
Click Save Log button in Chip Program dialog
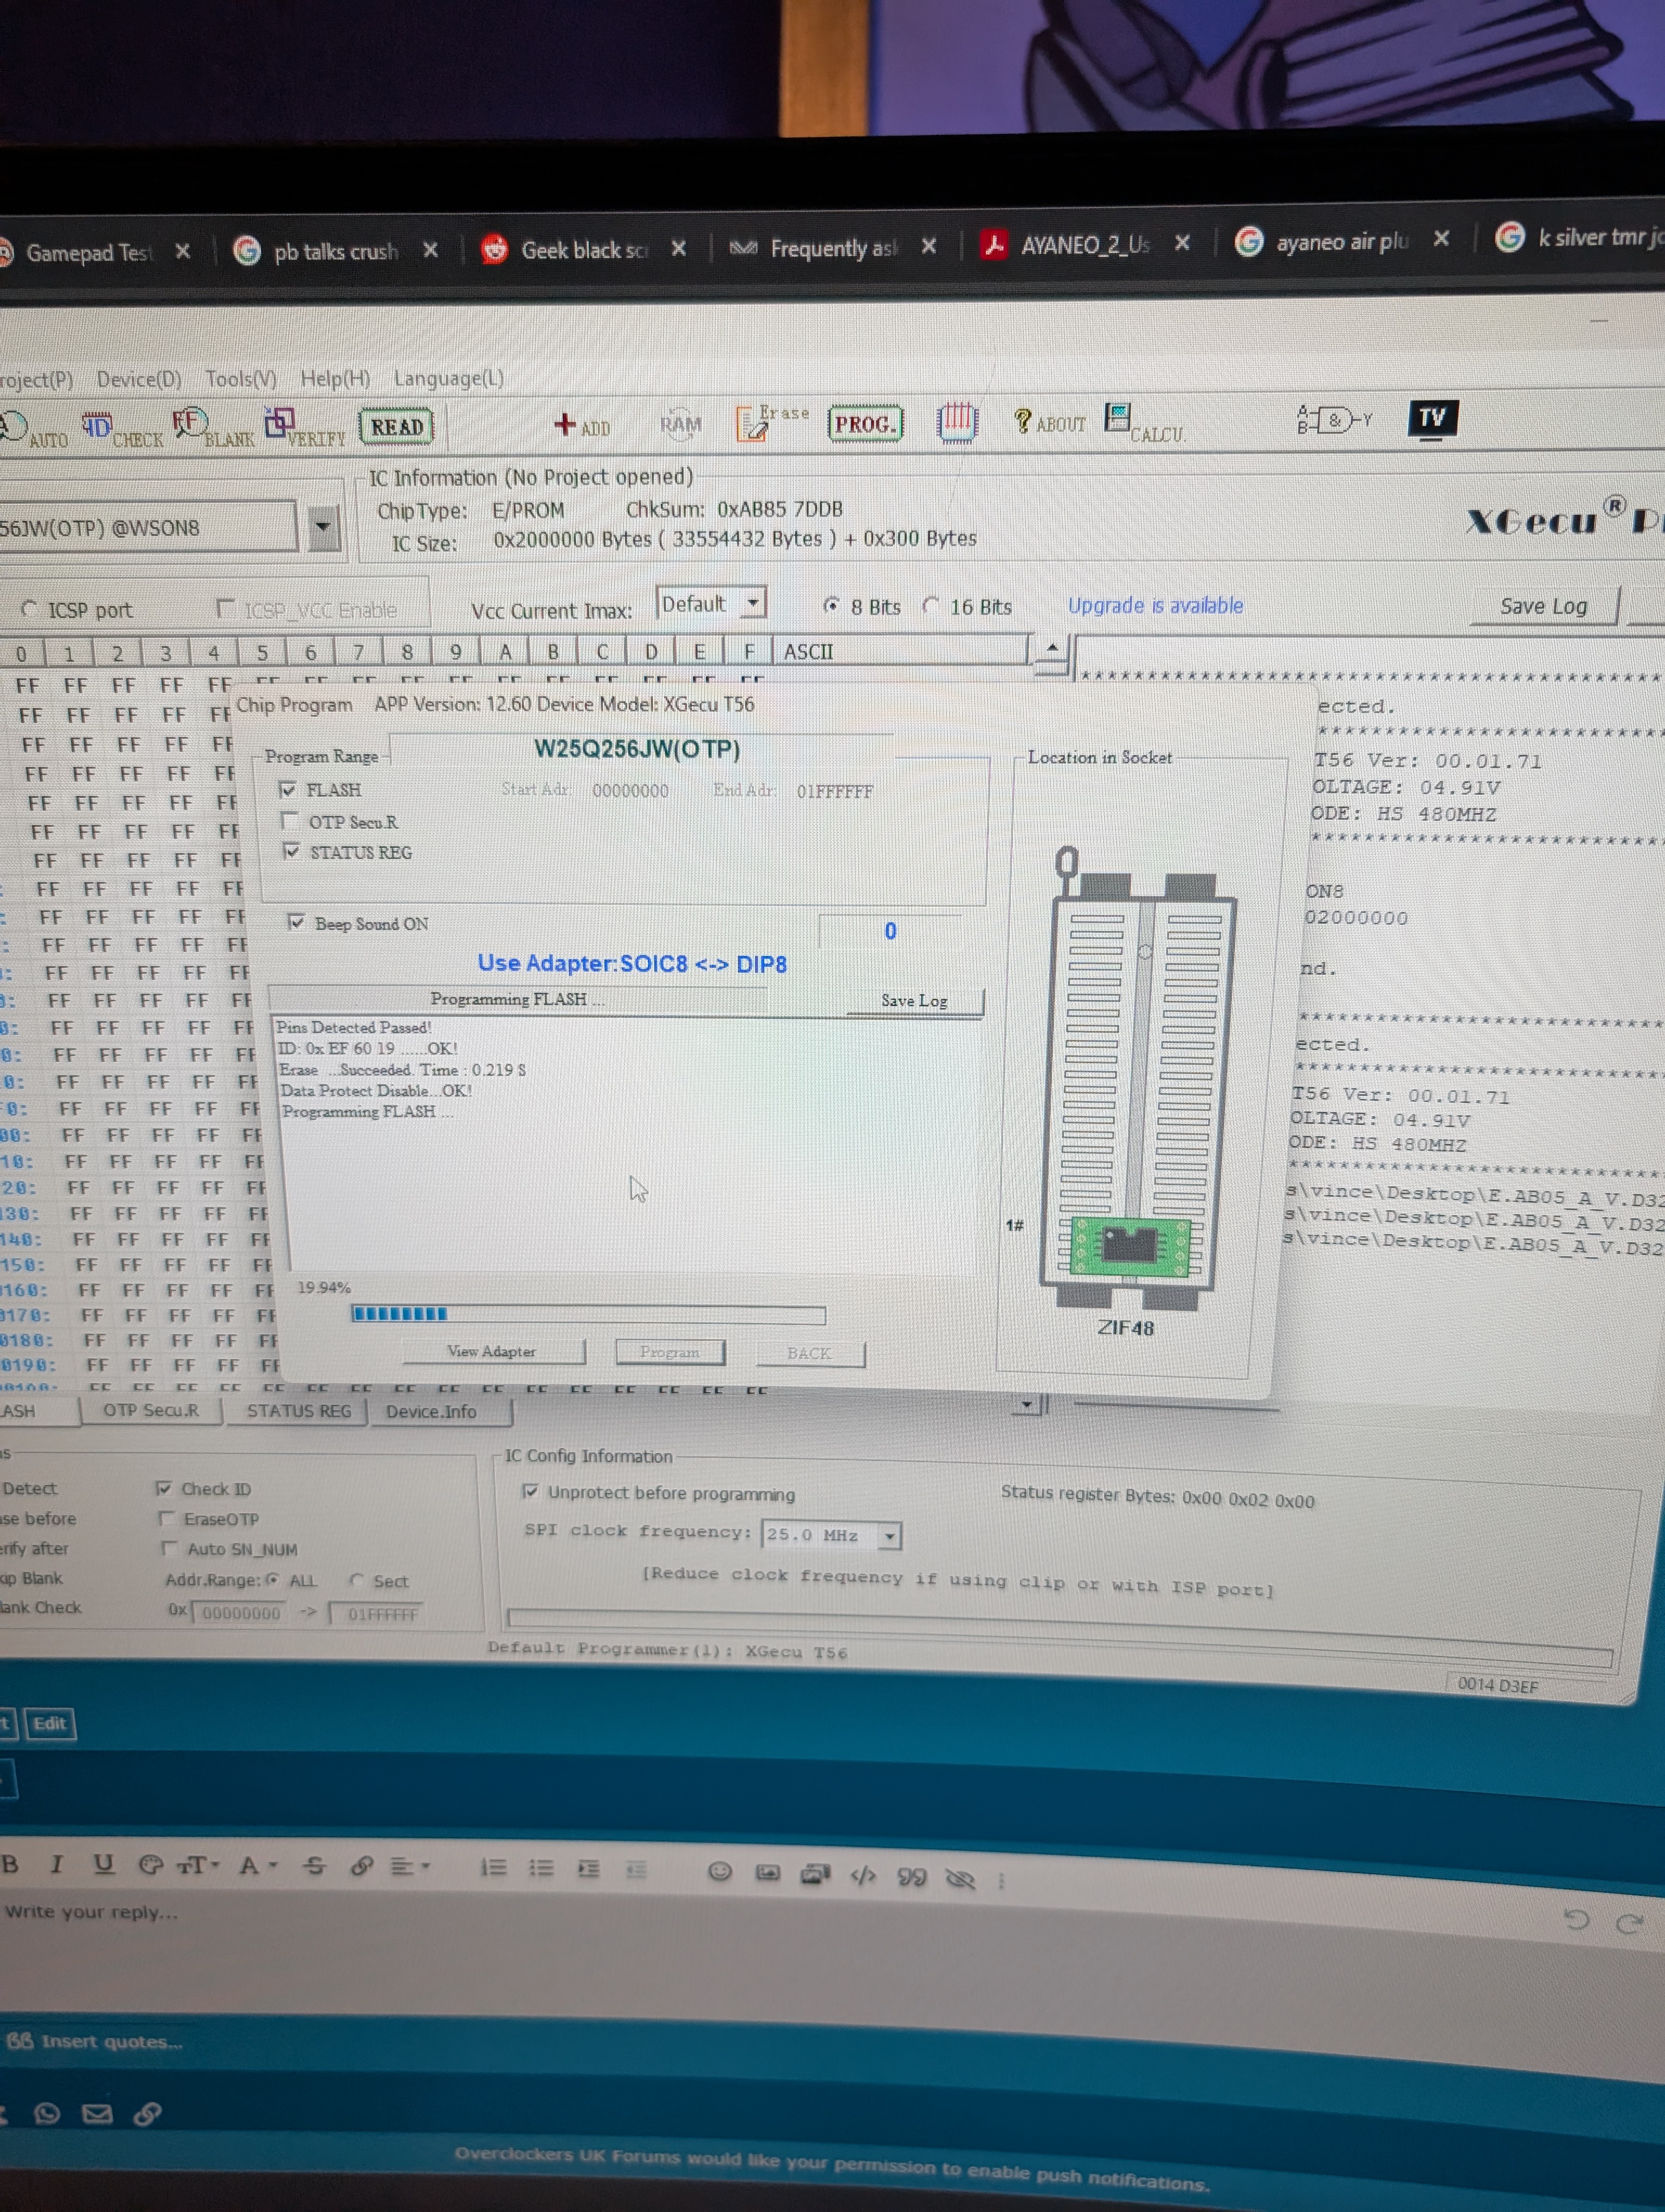click(913, 1000)
